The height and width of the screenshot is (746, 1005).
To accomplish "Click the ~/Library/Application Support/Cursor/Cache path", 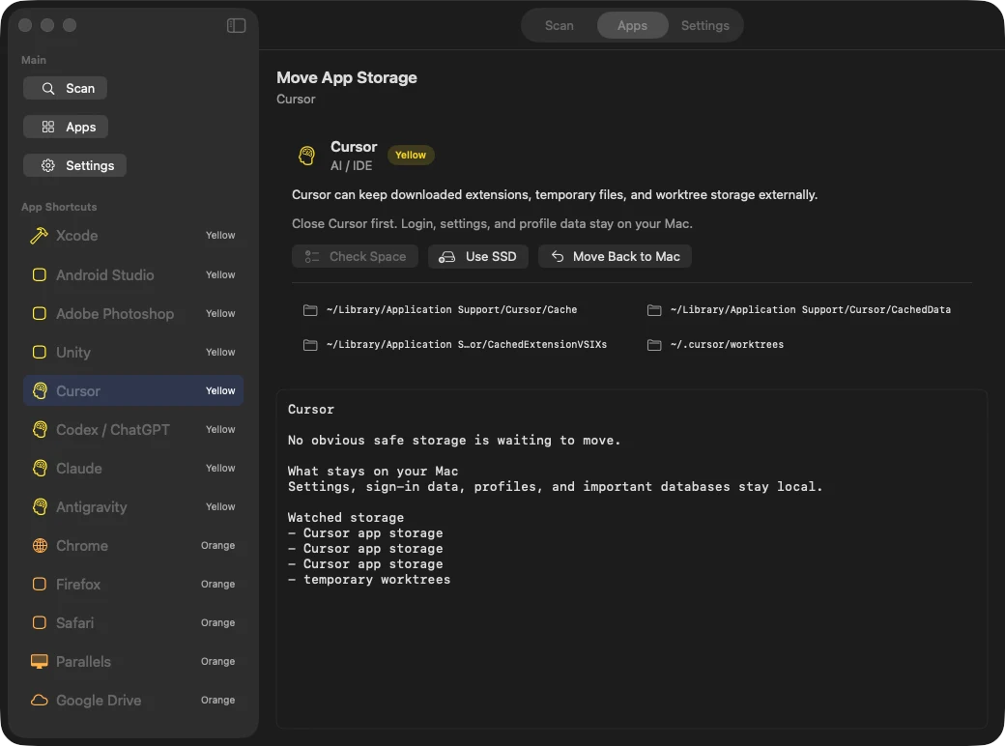I will click(451, 309).
